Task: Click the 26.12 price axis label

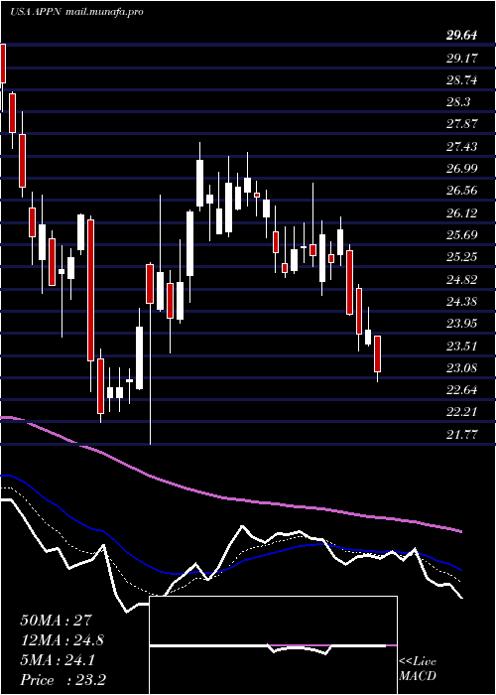Action: (x=461, y=212)
